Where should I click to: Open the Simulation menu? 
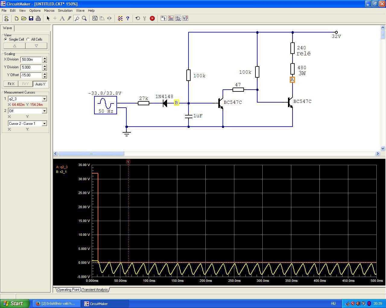click(x=65, y=11)
